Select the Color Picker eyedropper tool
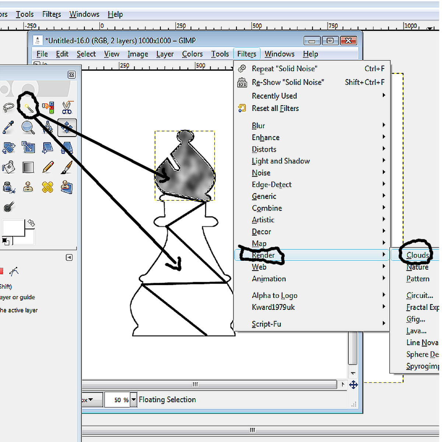 8,127
